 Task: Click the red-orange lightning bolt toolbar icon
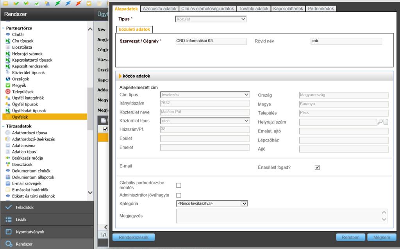point(78,3)
